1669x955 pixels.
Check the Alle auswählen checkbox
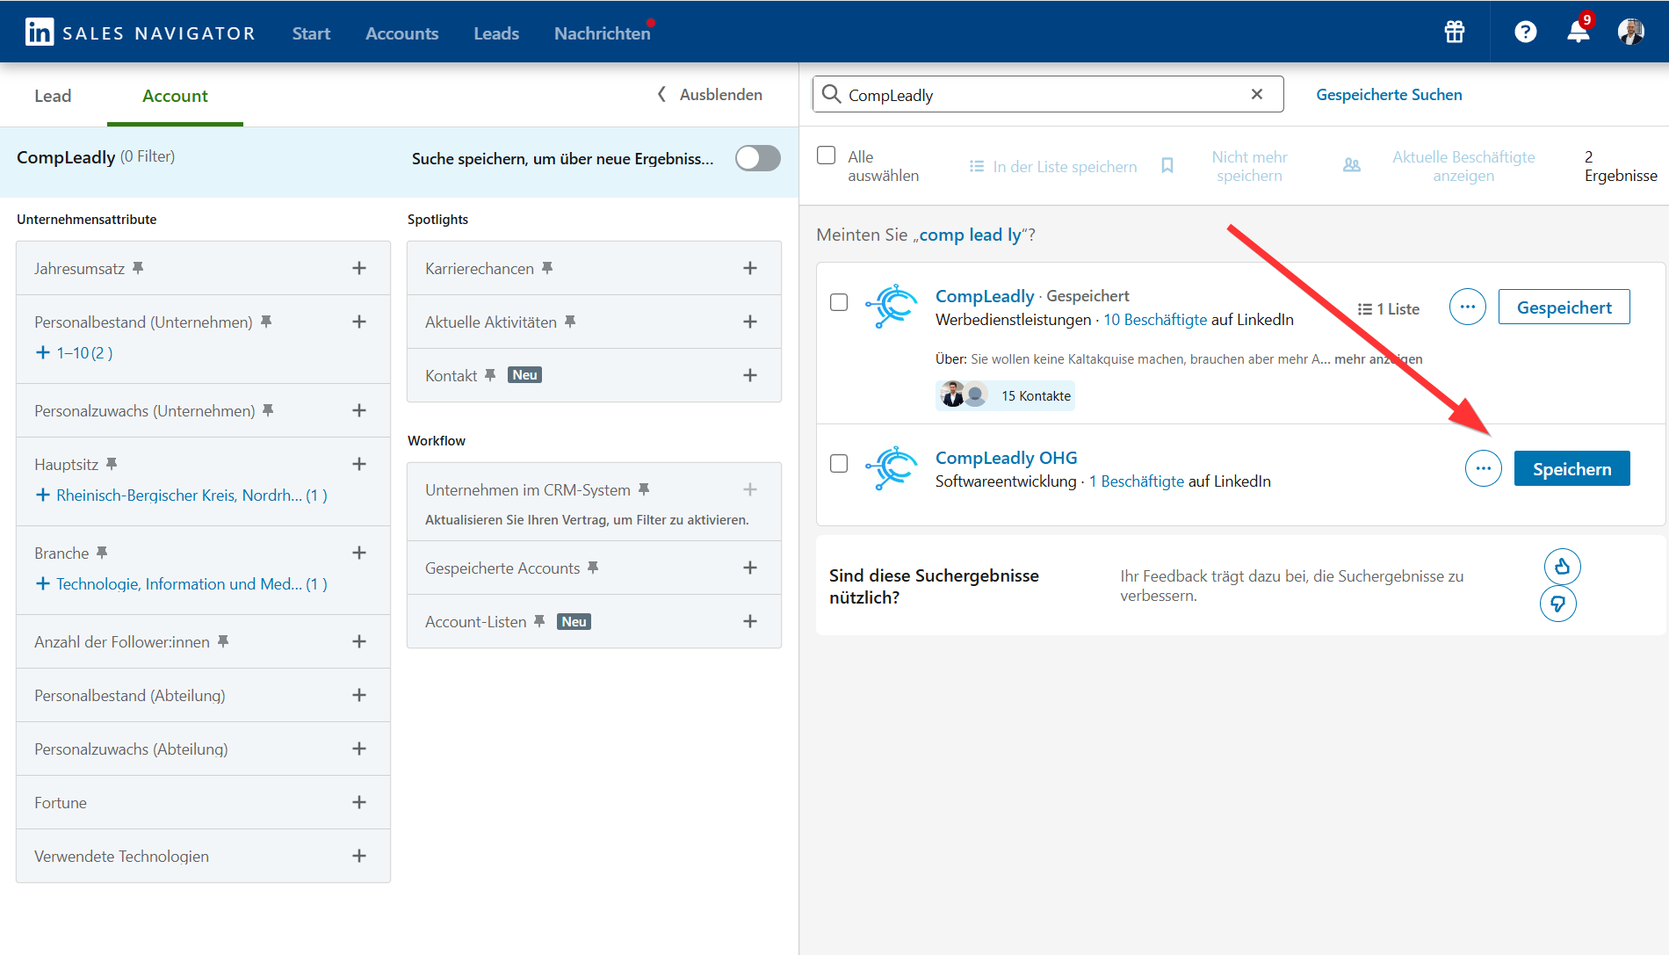pos(826,156)
